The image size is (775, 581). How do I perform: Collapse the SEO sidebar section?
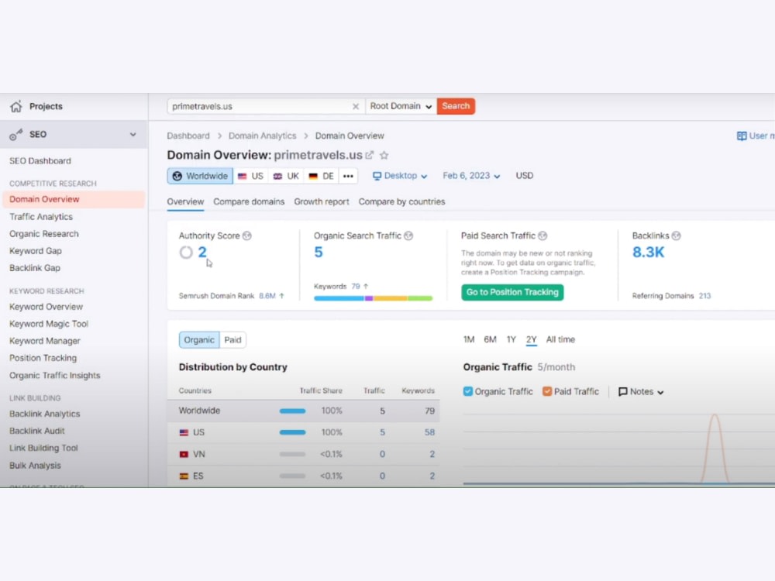pos(133,134)
